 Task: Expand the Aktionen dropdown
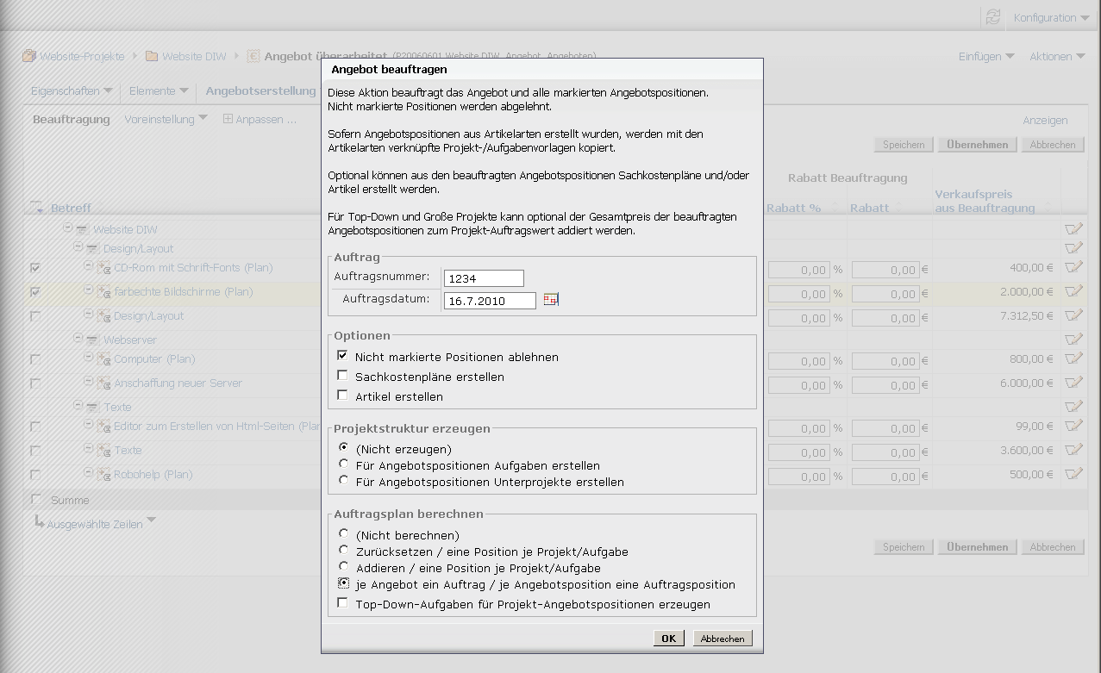click(x=1057, y=57)
